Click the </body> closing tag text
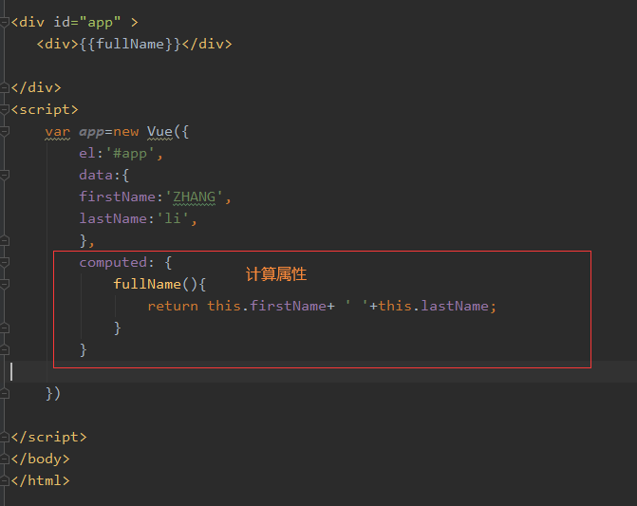Viewport: 637px width, 506px height. [40, 459]
